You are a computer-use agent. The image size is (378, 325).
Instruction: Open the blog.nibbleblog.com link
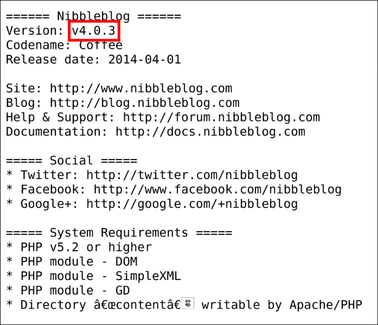pos(145,103)
